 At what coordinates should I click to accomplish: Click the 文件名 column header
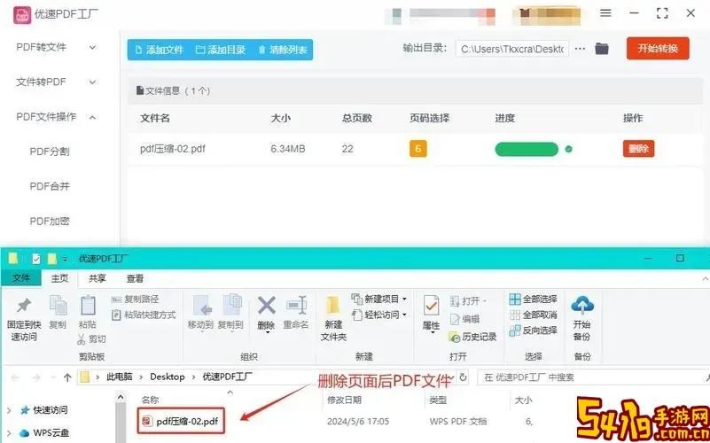pyautogui.click(x=155, y=118)
